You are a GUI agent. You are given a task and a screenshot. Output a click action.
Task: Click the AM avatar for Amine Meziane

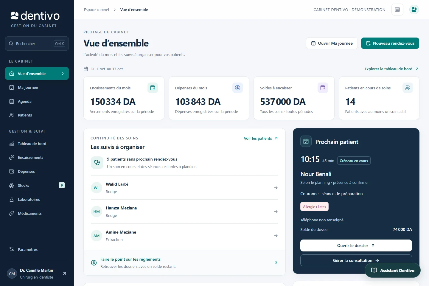pos(97,236)
